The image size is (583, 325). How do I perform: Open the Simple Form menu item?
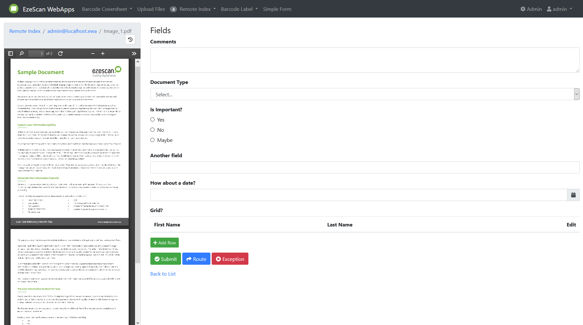click(277, 9)
